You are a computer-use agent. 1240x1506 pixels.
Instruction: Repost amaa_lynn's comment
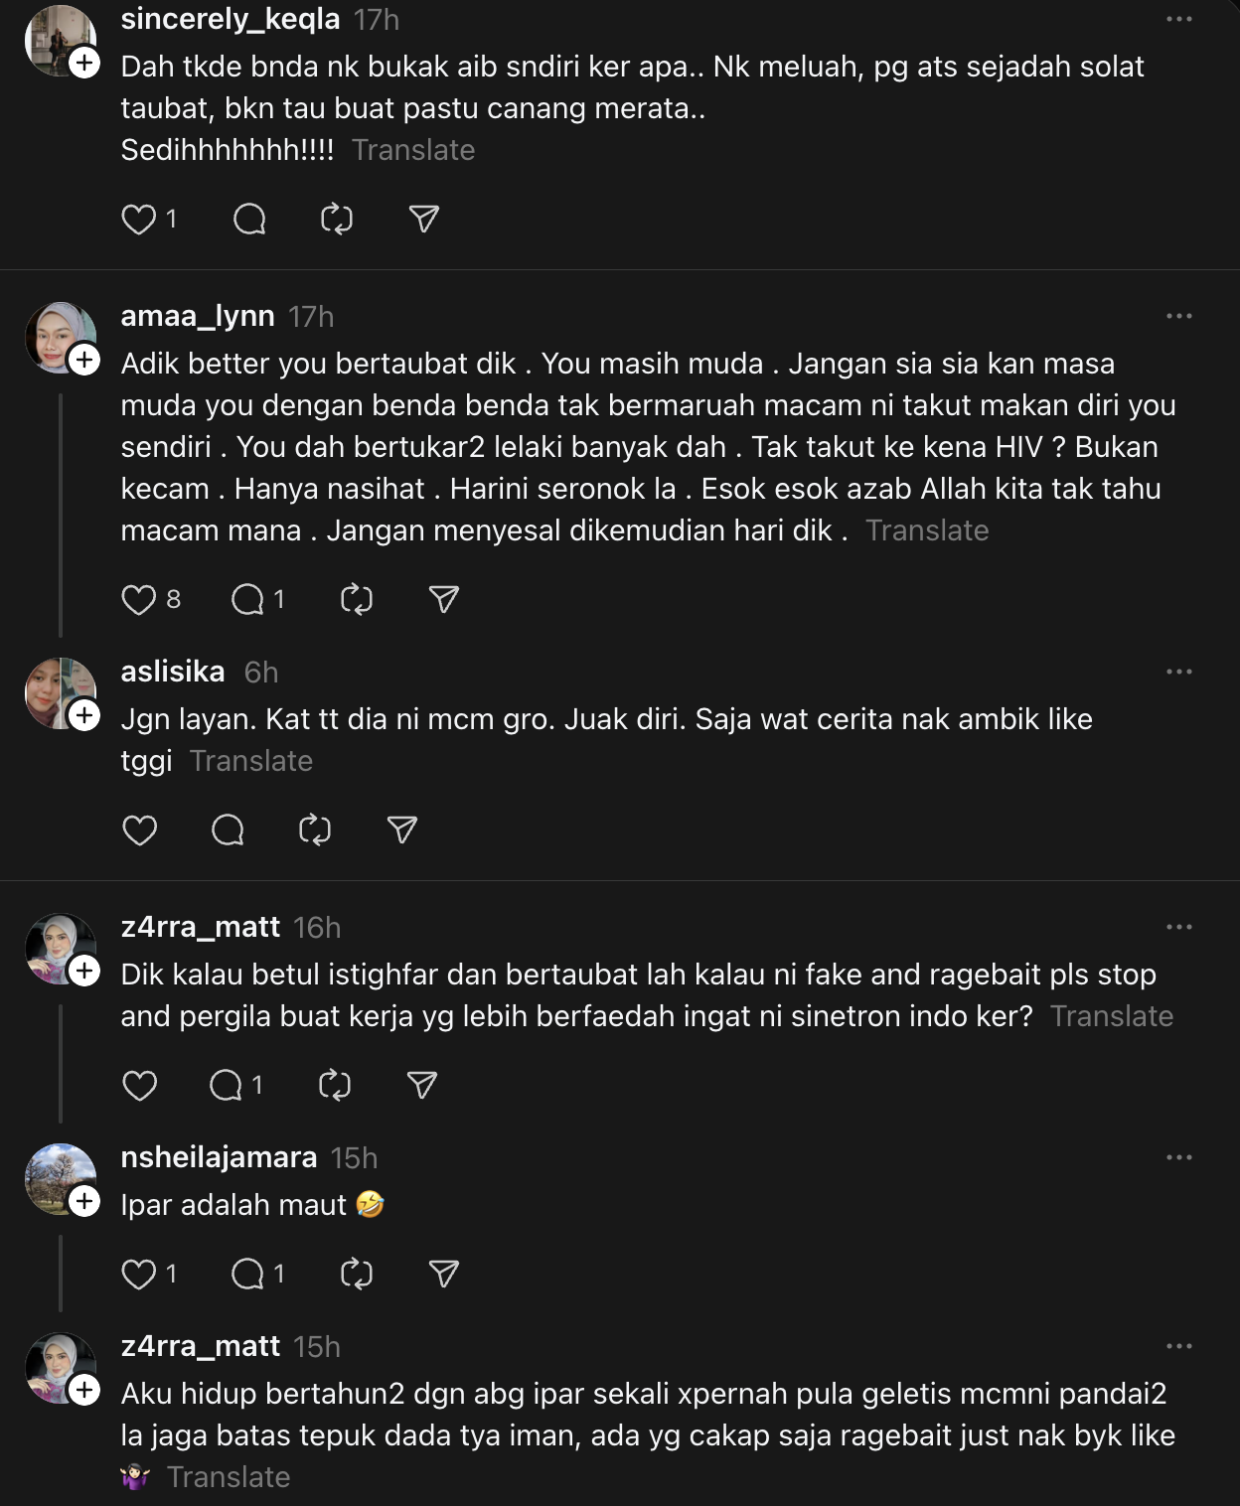[x=356, y=599]
